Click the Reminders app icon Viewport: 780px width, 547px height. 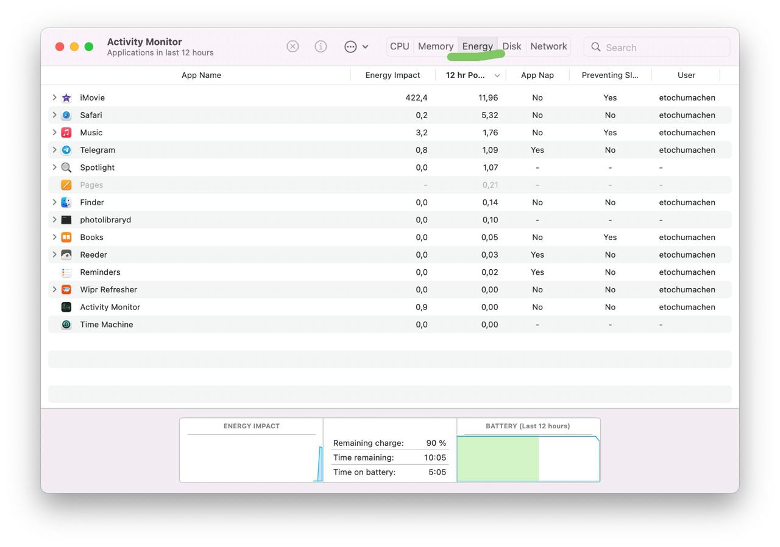(x=66, y=272)
